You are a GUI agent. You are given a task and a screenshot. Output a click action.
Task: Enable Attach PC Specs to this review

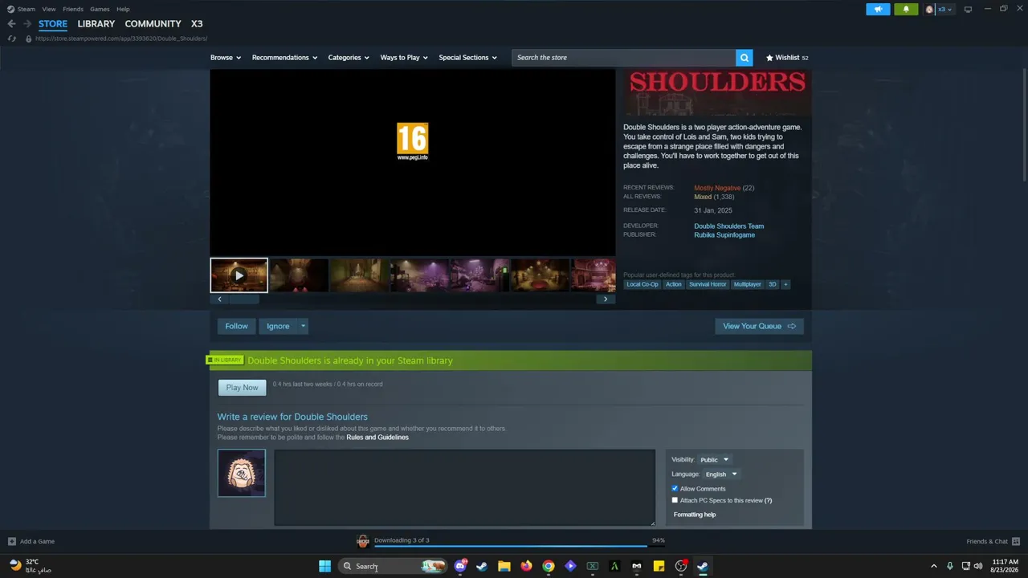pyautogui.click(x=675, y=500)
